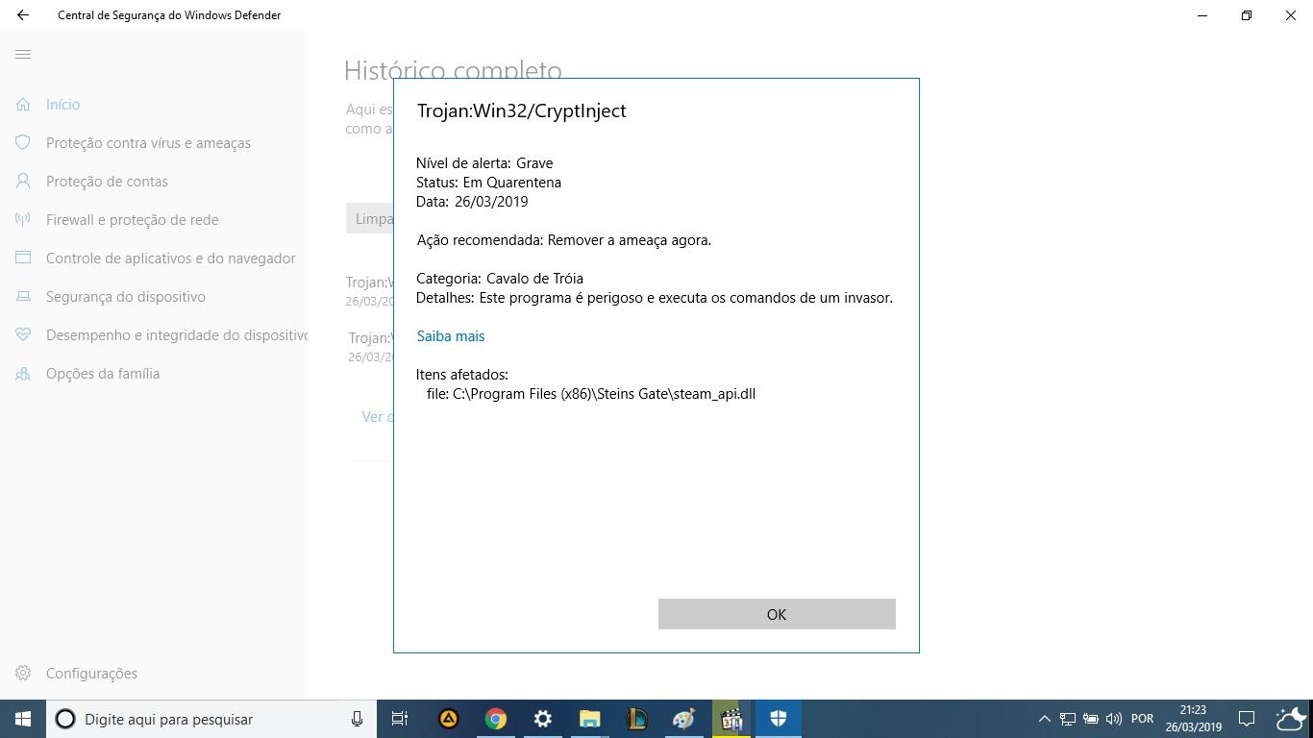
Task: Toggle the hamburger navigation menu
Action: (23, 54)
